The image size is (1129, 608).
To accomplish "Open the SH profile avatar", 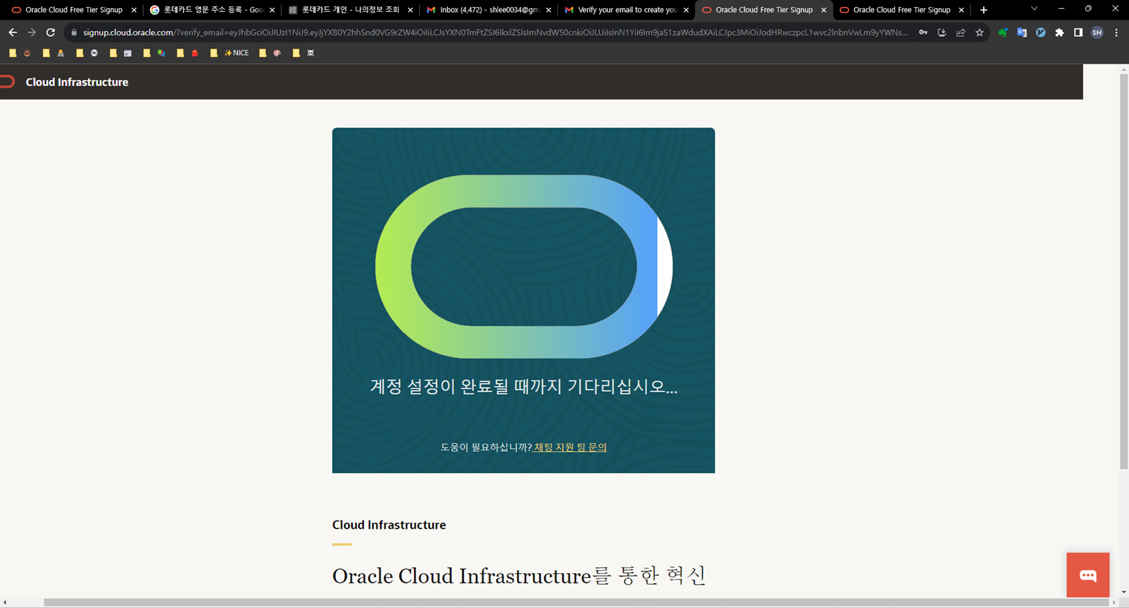I will pyautogui.click(x=1097, y=33).
